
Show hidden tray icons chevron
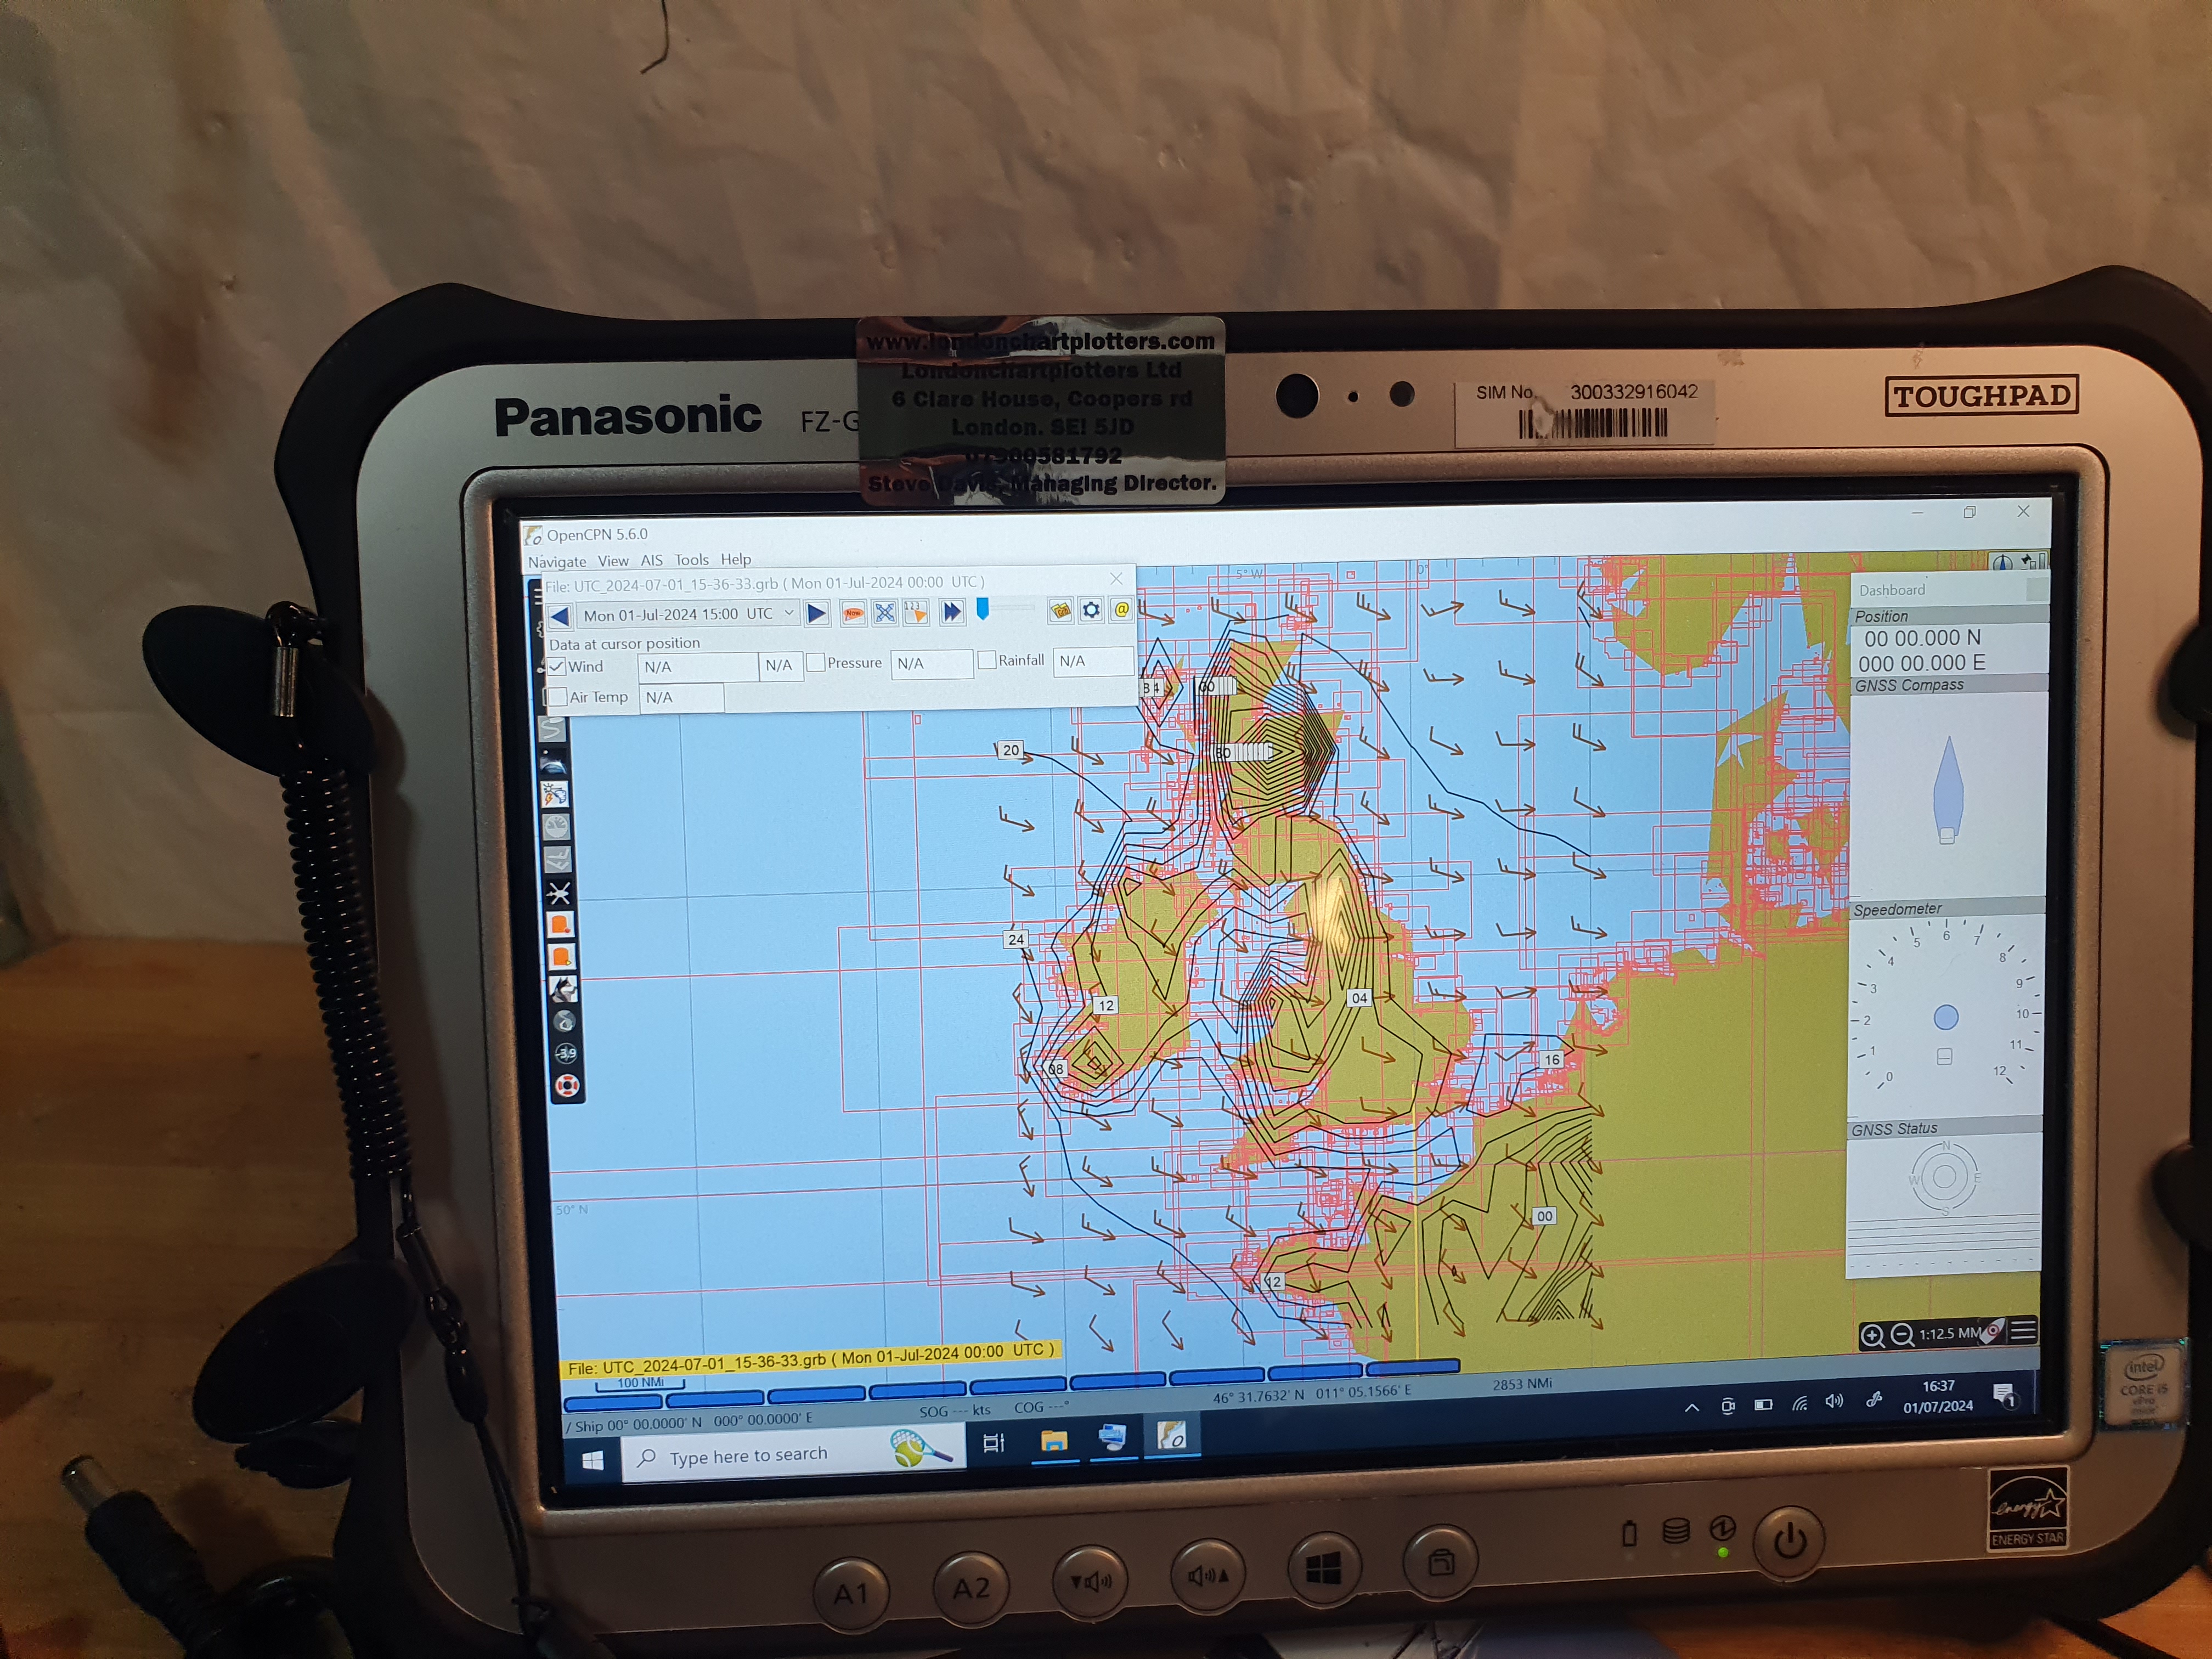pos(1691,1408)
